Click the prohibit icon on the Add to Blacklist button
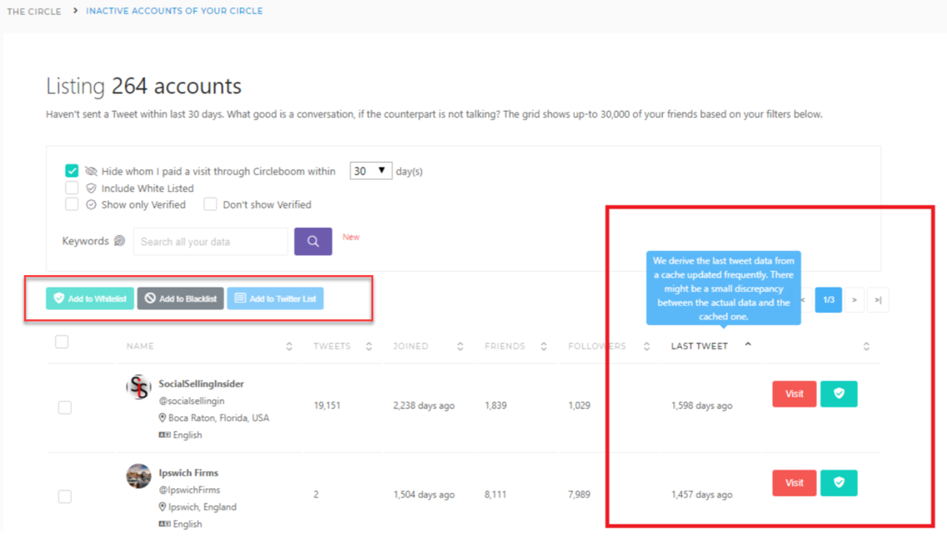Viewport: 947px width, 556px height. click(x=150, y=298)
